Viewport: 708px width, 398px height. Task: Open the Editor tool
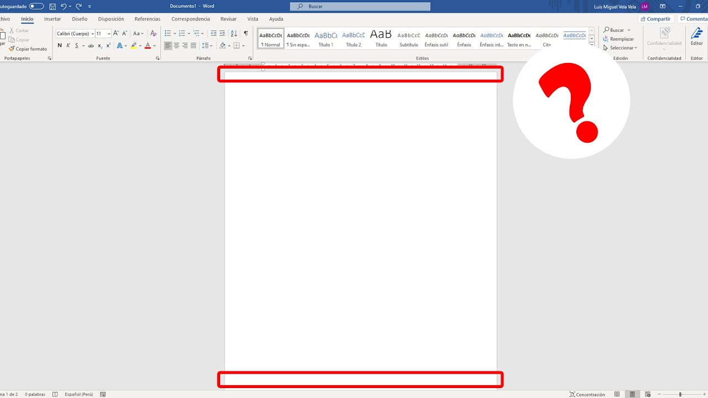pyautogui.click(x=696, y=36)
